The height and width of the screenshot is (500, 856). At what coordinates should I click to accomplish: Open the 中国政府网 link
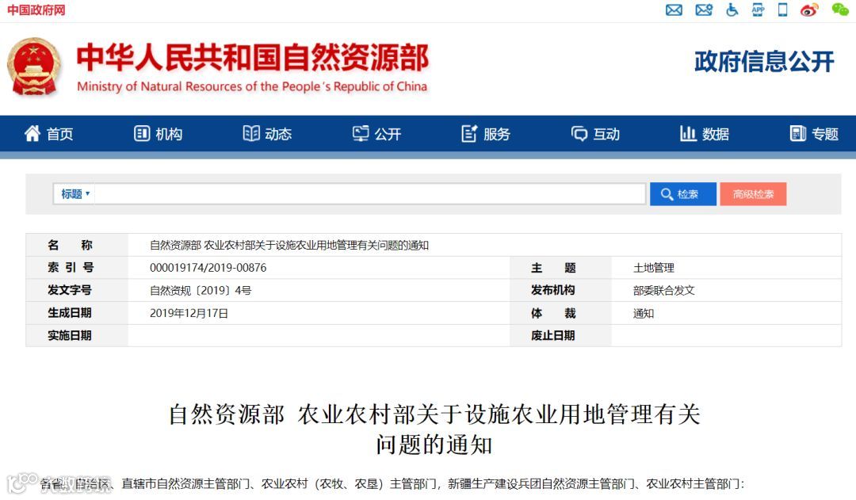pyautogui.click(x=36, y=10)
